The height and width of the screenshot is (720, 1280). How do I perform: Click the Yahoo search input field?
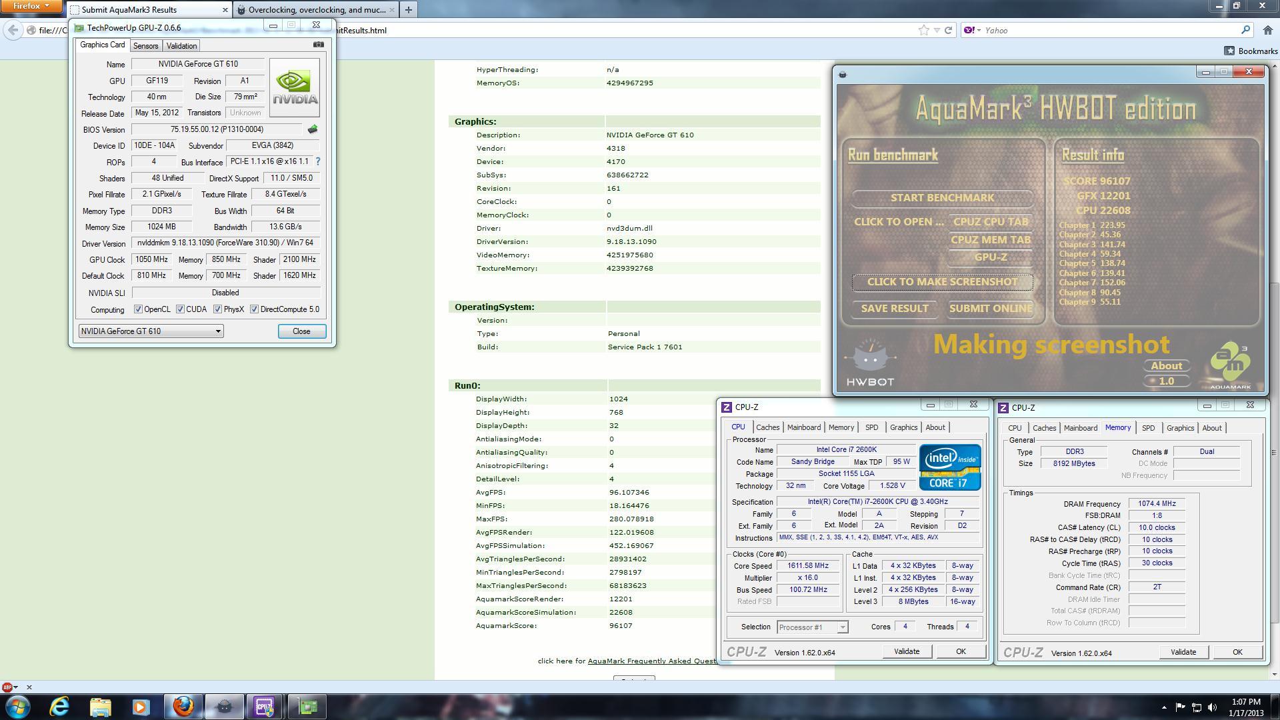point(1107,30)
